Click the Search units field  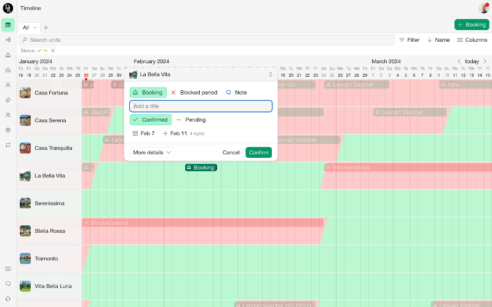click(x=207, y=40)
